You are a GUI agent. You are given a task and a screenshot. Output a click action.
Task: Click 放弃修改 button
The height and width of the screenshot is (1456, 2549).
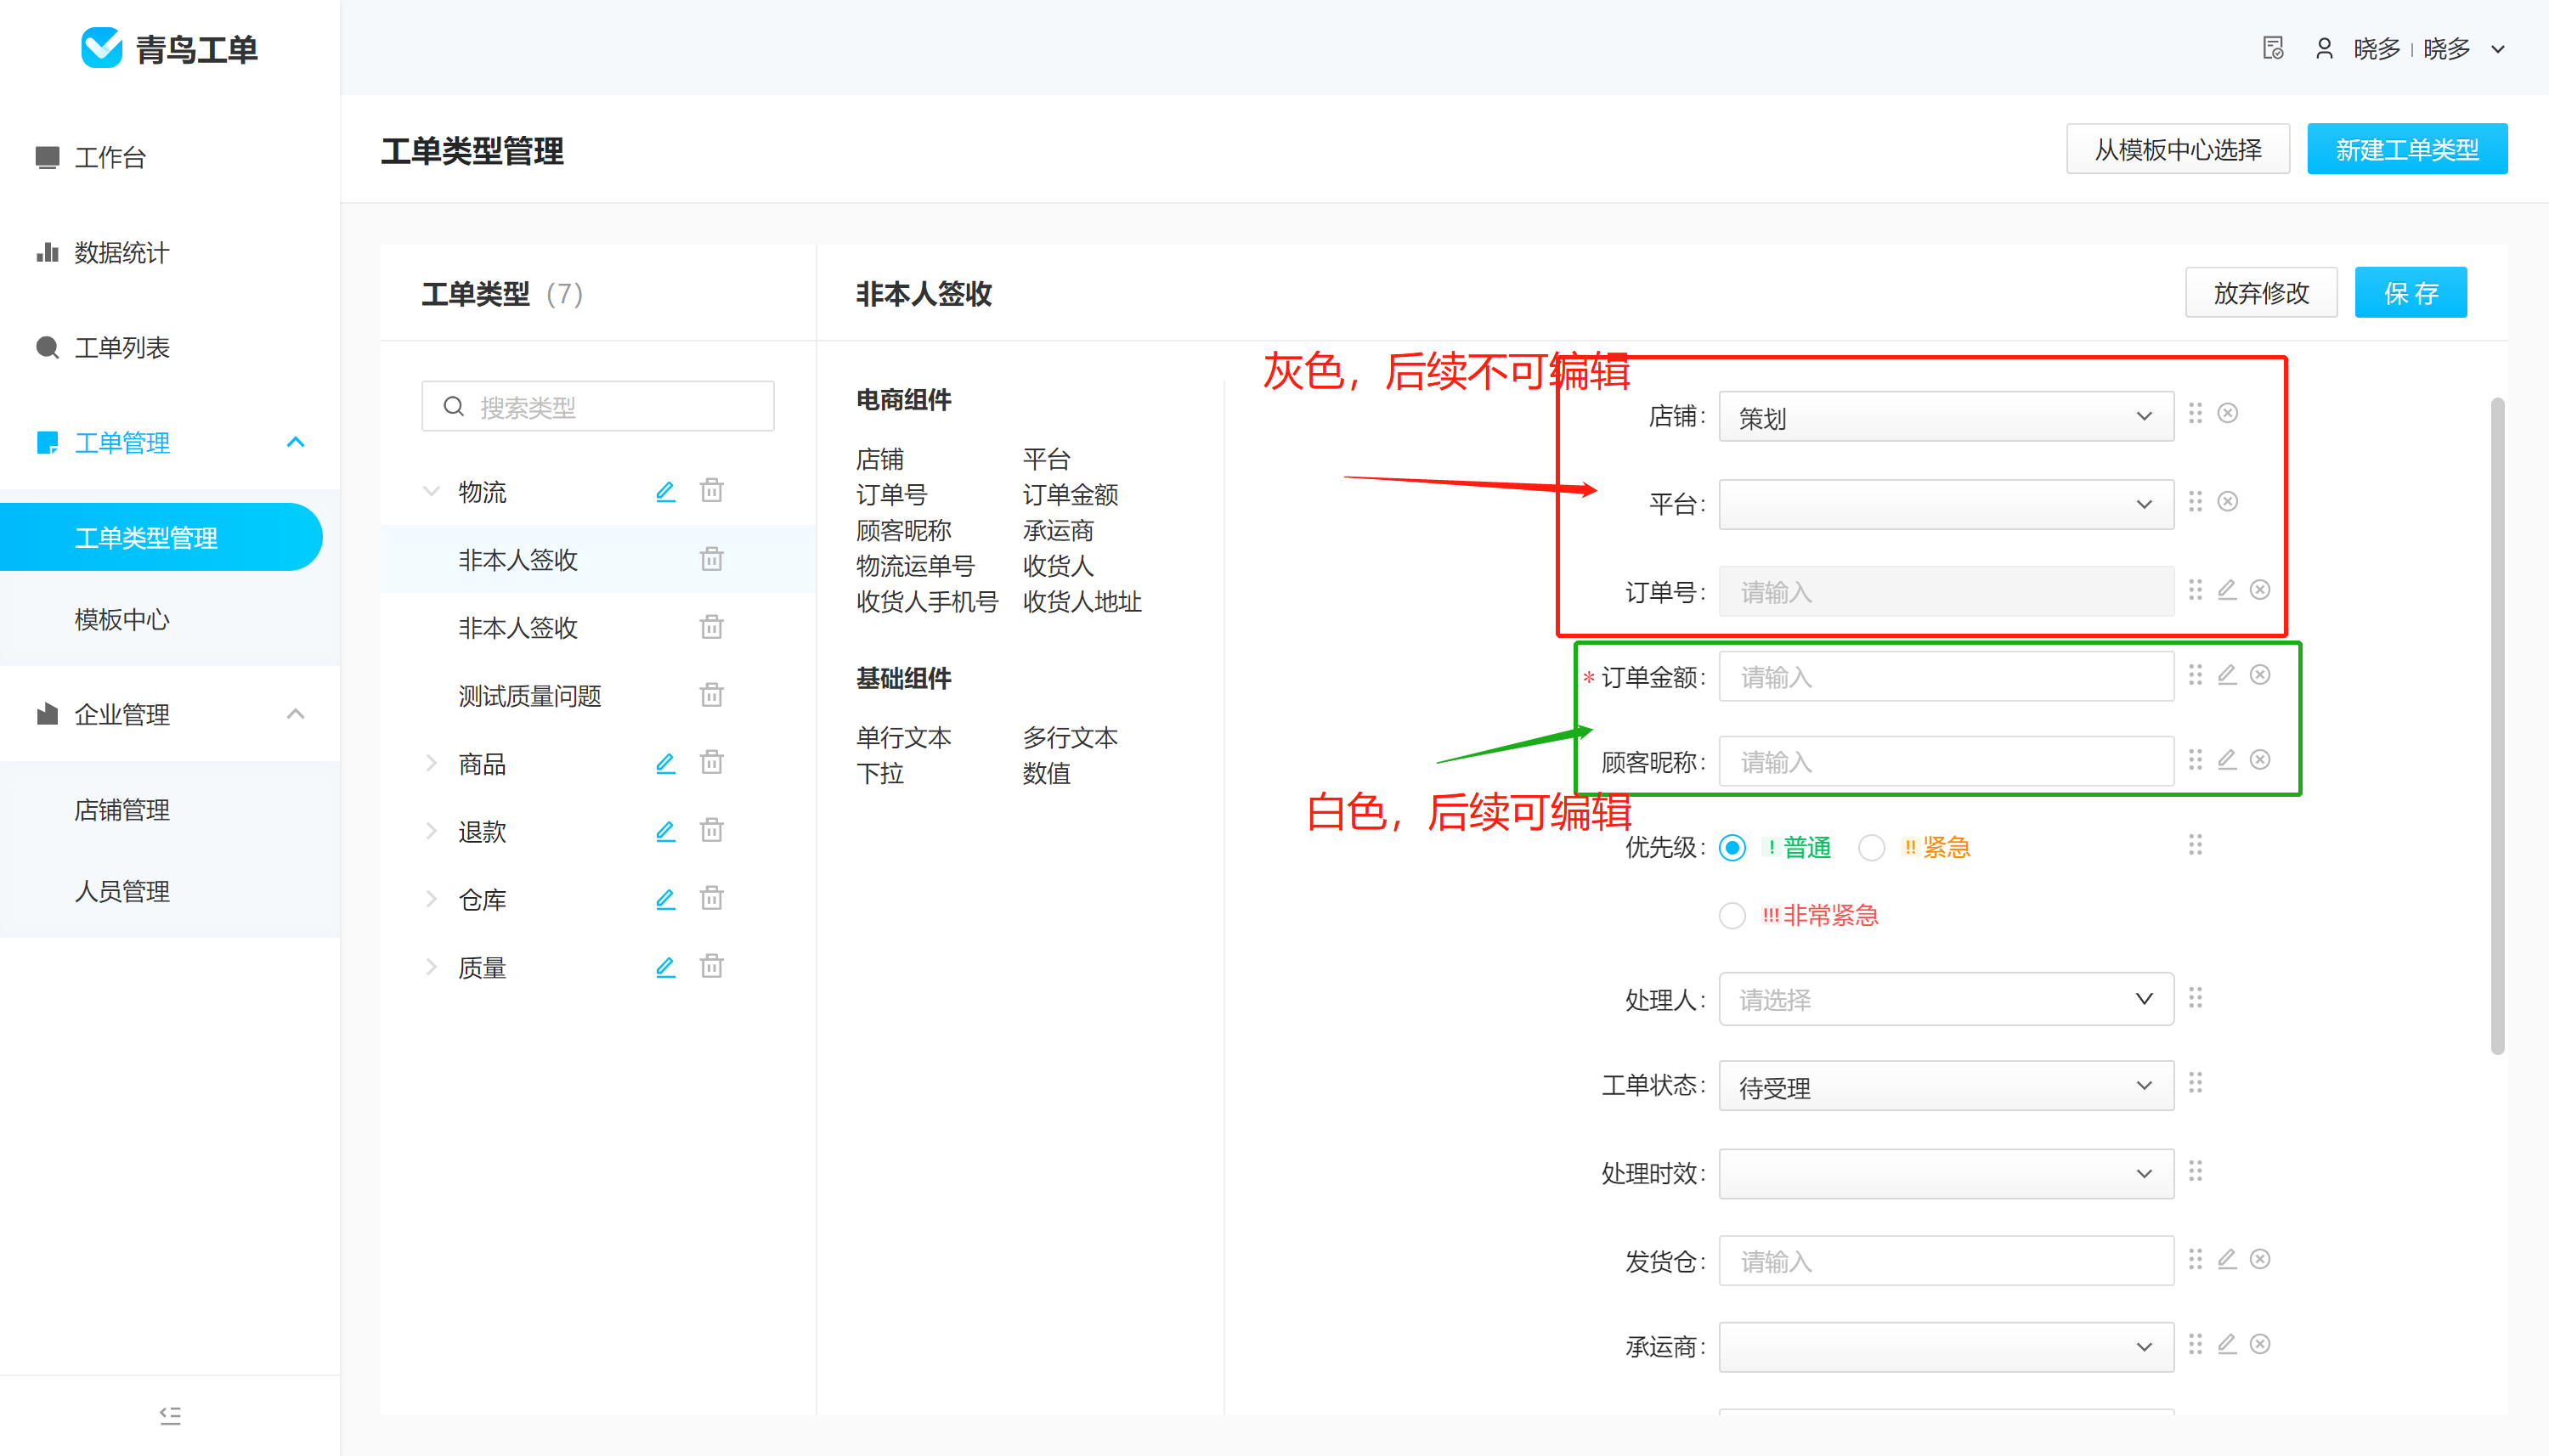coord(2261,293)
